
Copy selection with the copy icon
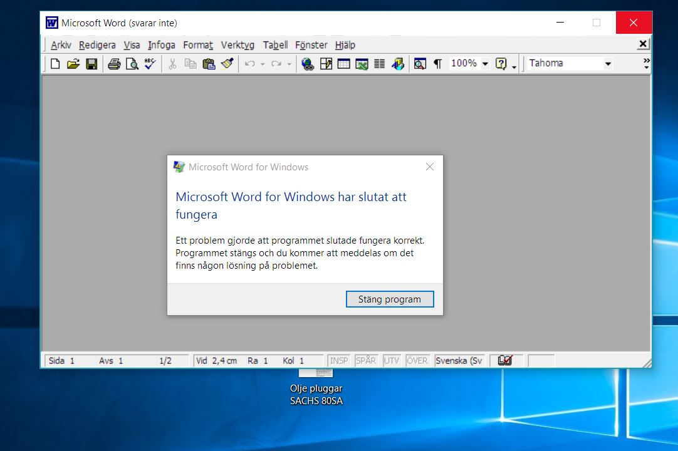190,64
